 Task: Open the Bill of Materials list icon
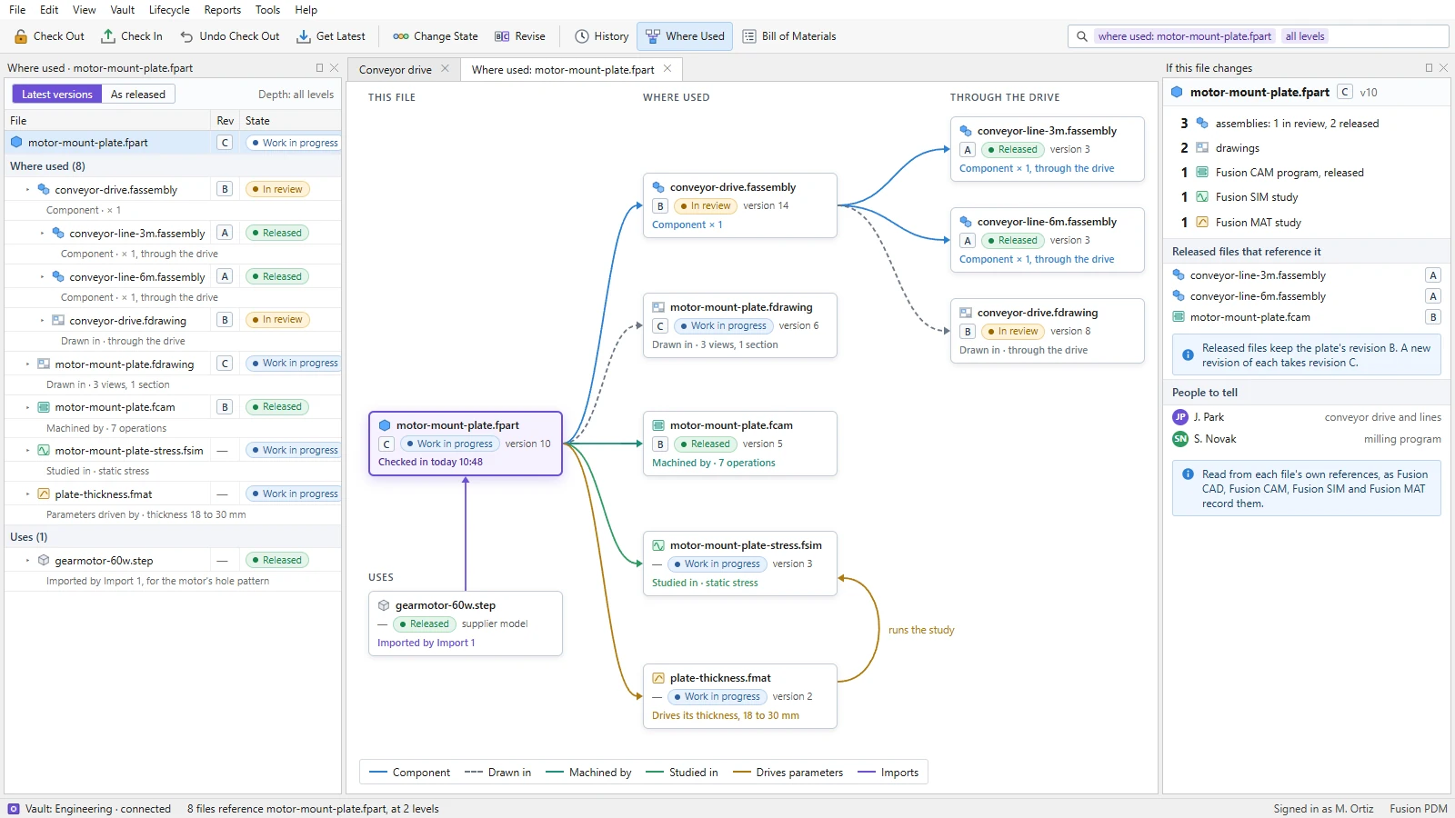tap(749, 36)
